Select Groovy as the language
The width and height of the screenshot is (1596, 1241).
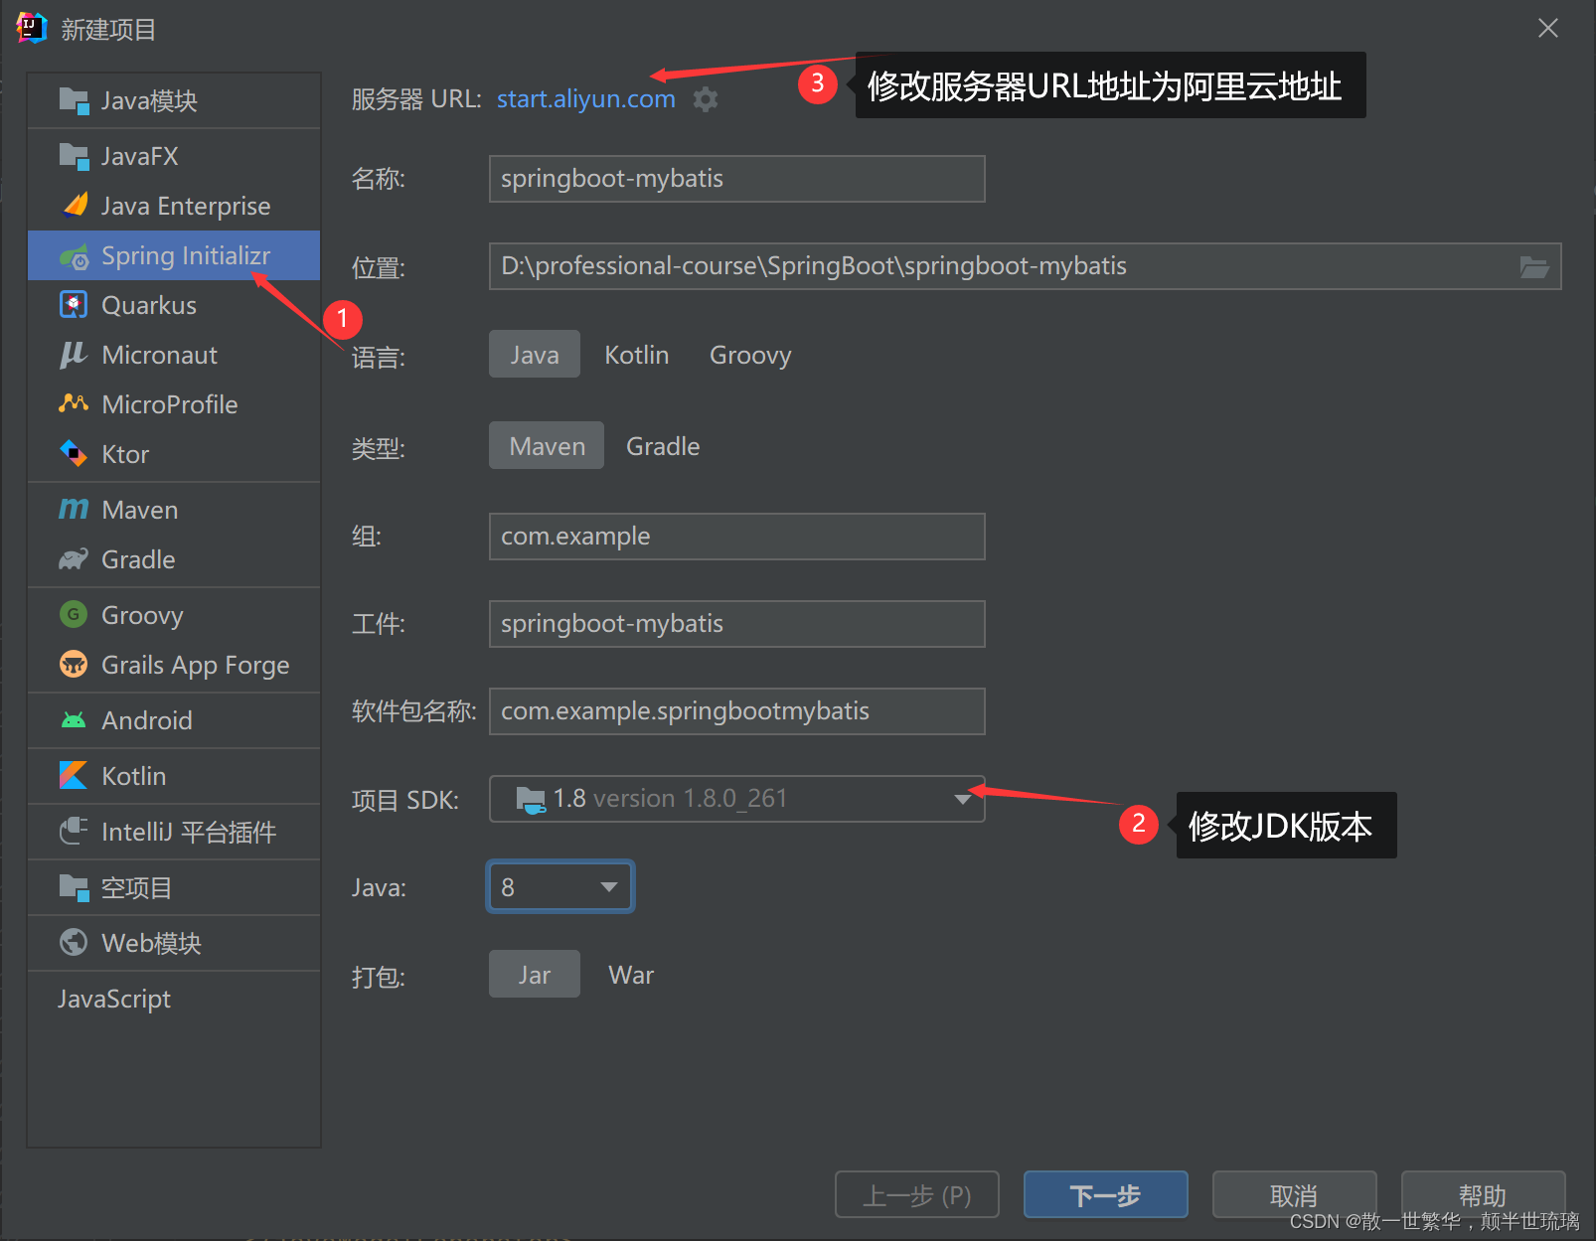750,355
